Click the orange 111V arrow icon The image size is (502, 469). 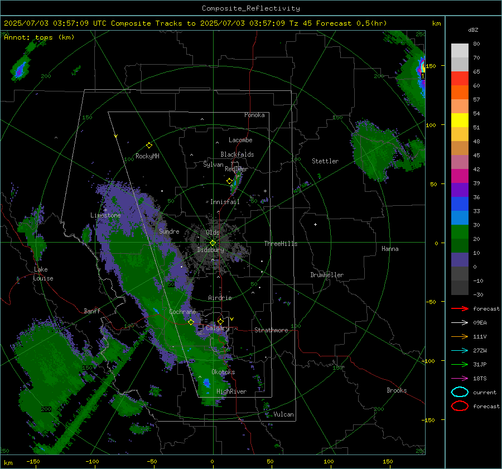pos(460,336)
